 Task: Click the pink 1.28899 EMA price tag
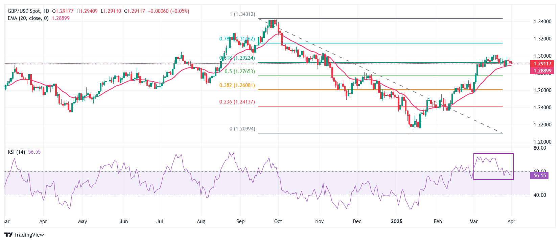(542, 71)
